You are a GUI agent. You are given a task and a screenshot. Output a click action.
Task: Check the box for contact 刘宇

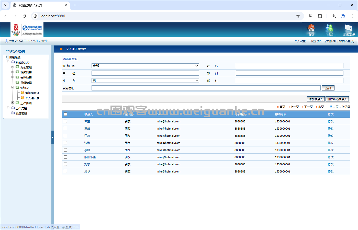[x=65, y=164]
